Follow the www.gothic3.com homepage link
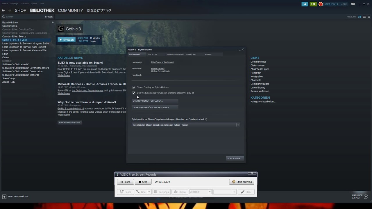The image size is (372, 209). [162, 62]
